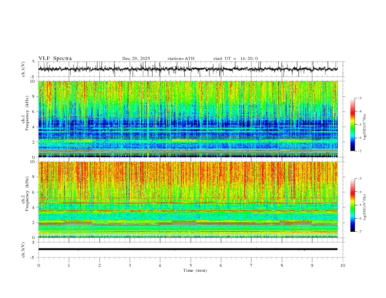Click the 'VLF Spectra' title text

pos(55,58)
